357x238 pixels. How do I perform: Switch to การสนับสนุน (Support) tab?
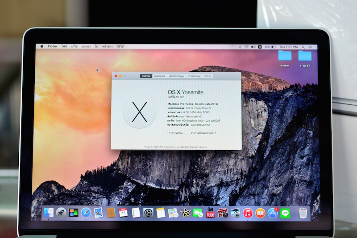click(x=194, y=76)
